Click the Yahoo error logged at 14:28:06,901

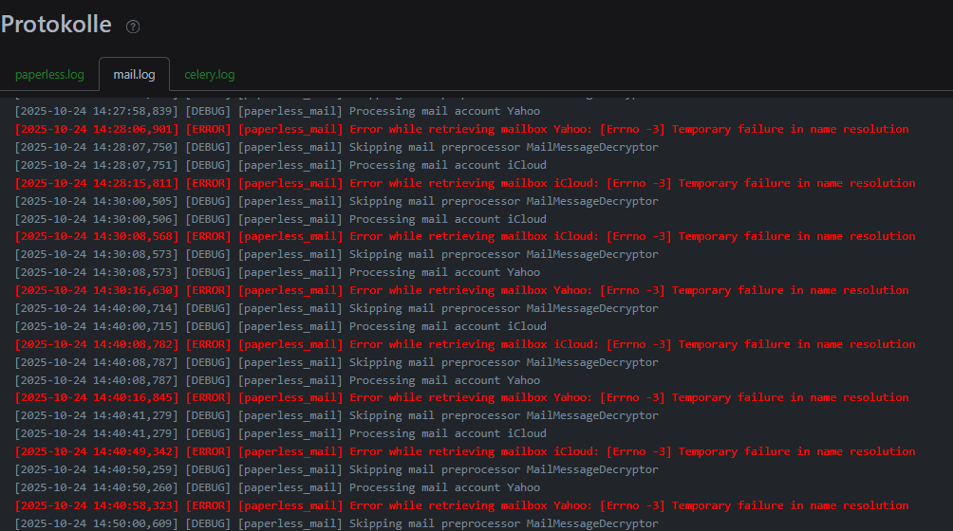pyautogui.click(x=461, y=129)
